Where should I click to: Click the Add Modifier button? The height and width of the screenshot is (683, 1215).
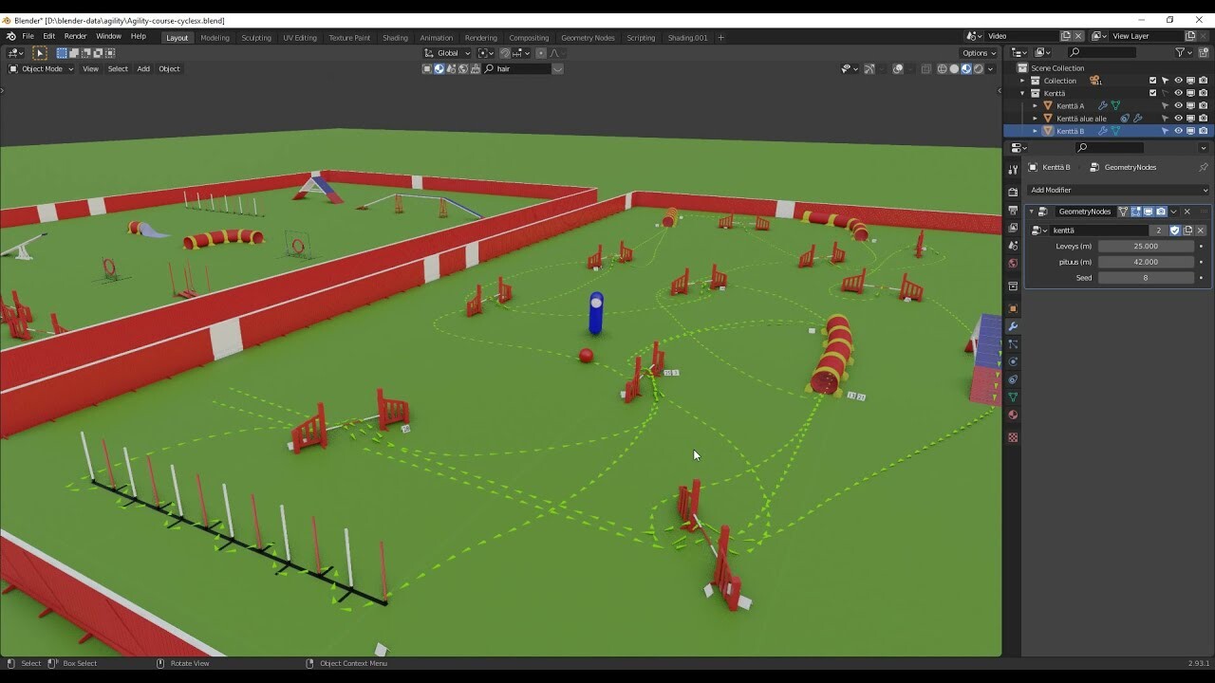click(1116, 190)
